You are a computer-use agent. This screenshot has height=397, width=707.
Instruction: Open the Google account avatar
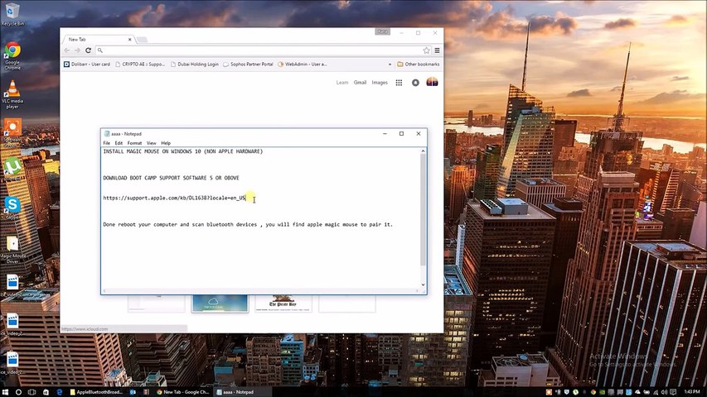point(432,82)
